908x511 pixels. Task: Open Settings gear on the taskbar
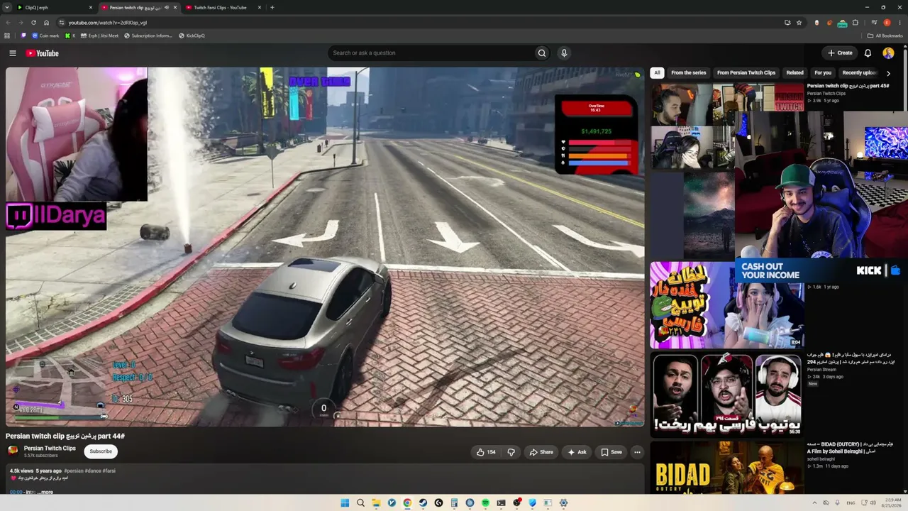563,503
